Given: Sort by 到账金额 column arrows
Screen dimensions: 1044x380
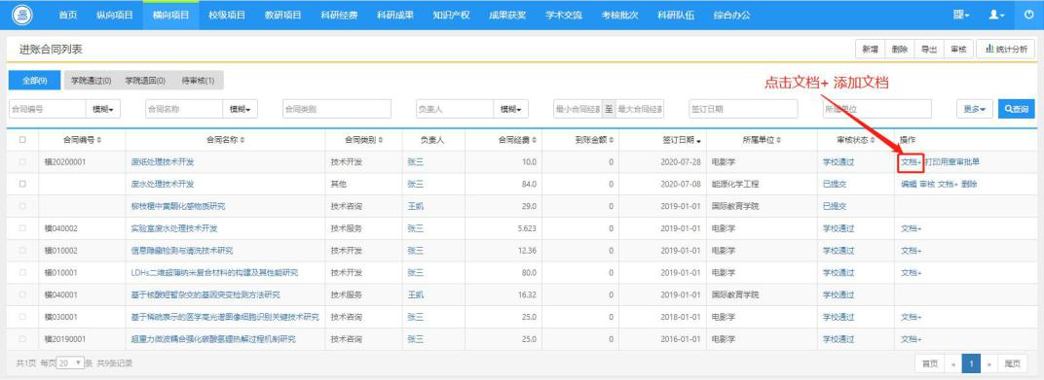Looking at the screenshot, I should point(612,140).
